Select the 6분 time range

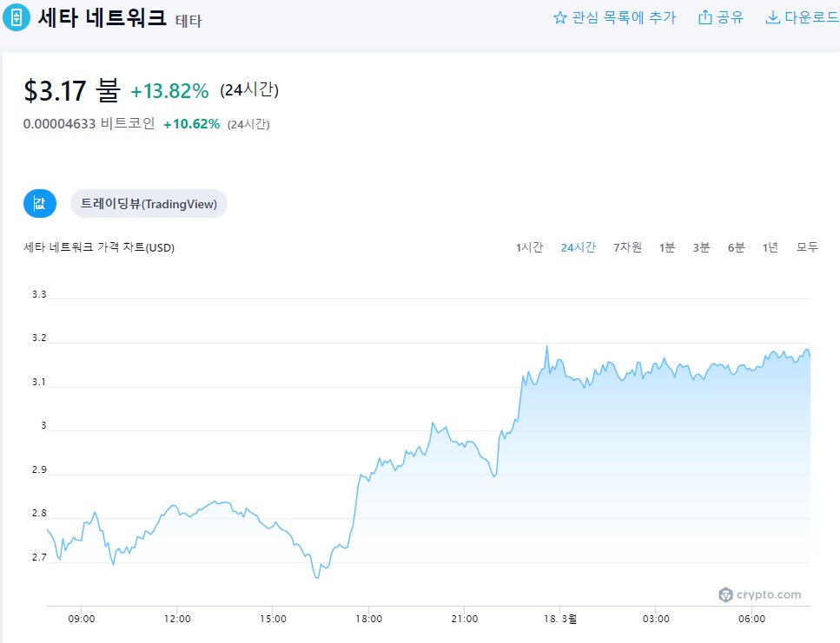pyautogui.click(x=736, y=247)
